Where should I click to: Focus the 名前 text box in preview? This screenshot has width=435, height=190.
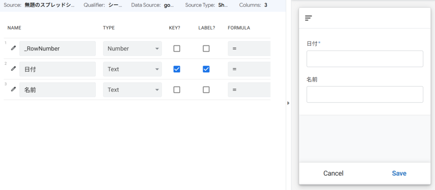pos(364,94)
